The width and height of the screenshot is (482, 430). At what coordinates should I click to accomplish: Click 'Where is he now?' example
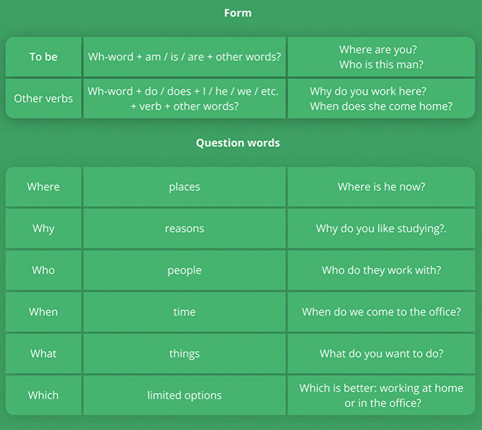pos(381,187)
